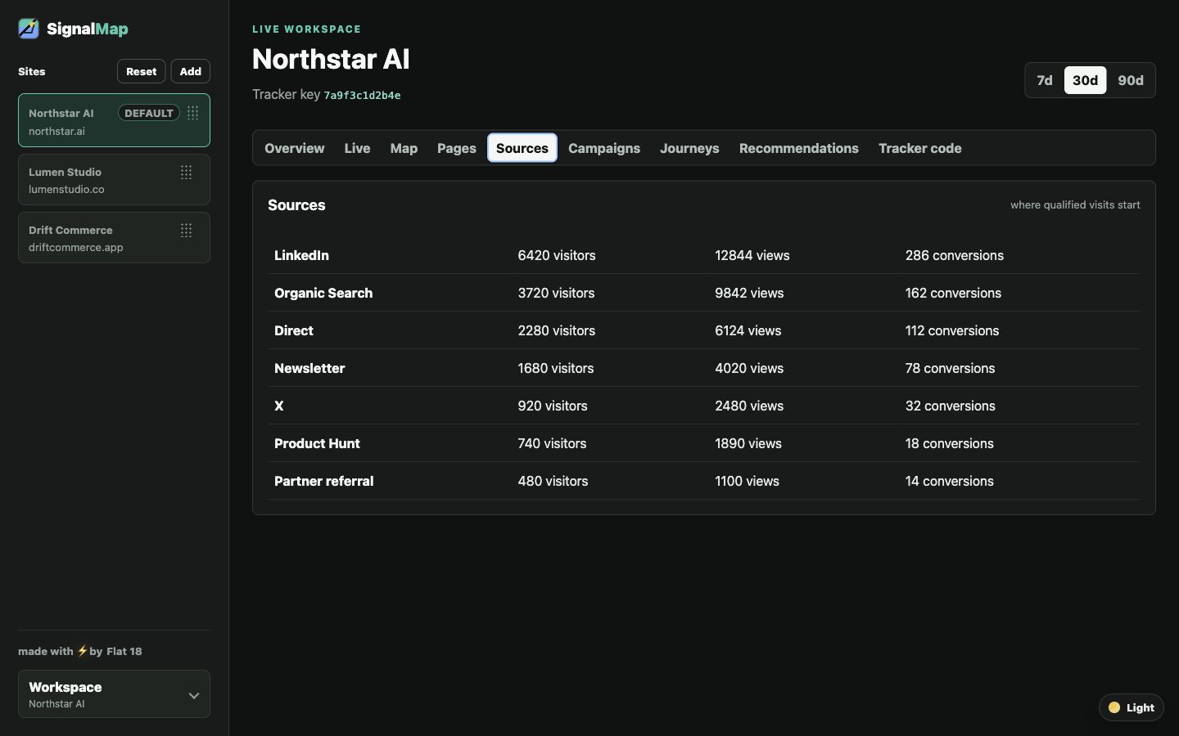The width and height of the screenshot is (1179, 736).
Task: Click the LIVE WORKSPACE label
Action: 306,29
